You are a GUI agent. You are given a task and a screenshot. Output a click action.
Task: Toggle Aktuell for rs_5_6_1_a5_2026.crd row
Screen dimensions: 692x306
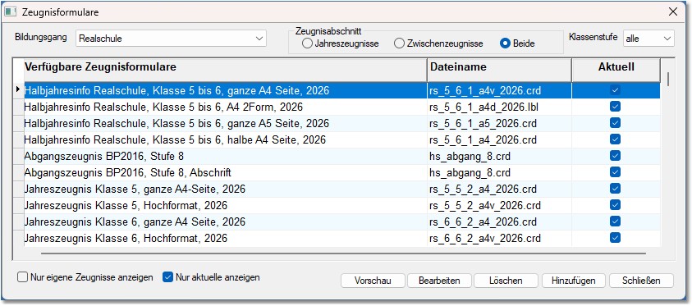615,122
